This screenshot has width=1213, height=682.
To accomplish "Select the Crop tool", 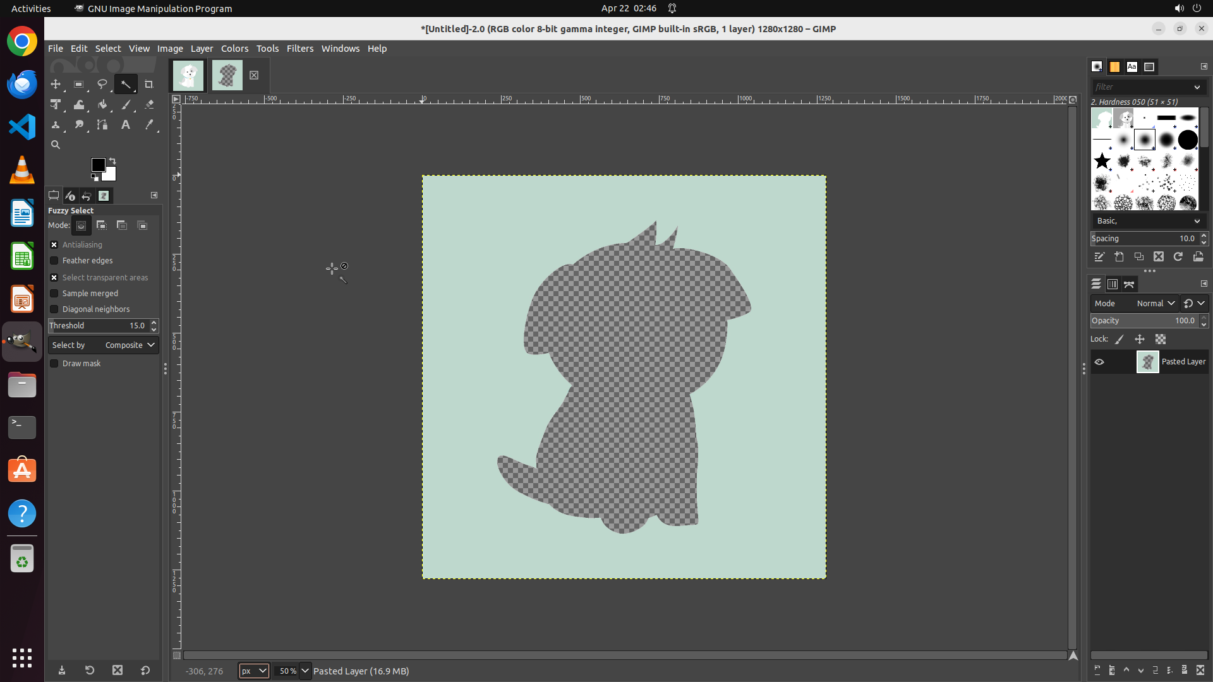I will [149, 85].
